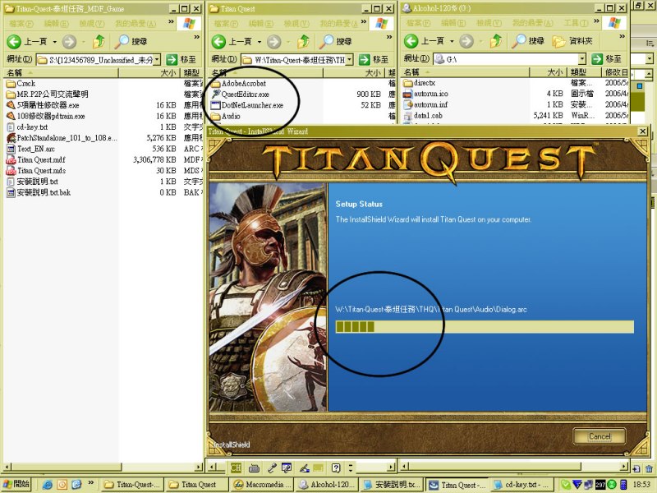The width and height of the screenshot is (657, 493).
Task: Click the 297 system tray icon
Action: click(x=600, y=485)
